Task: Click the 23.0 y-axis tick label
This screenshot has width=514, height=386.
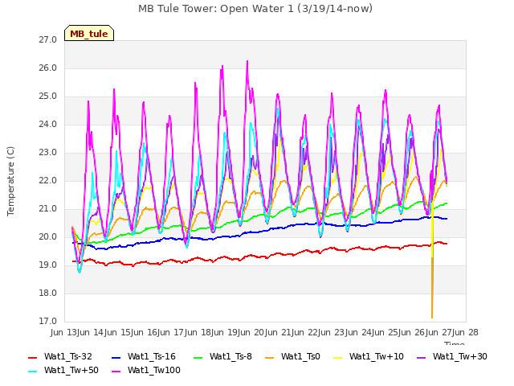Action: tap(48, 153)
